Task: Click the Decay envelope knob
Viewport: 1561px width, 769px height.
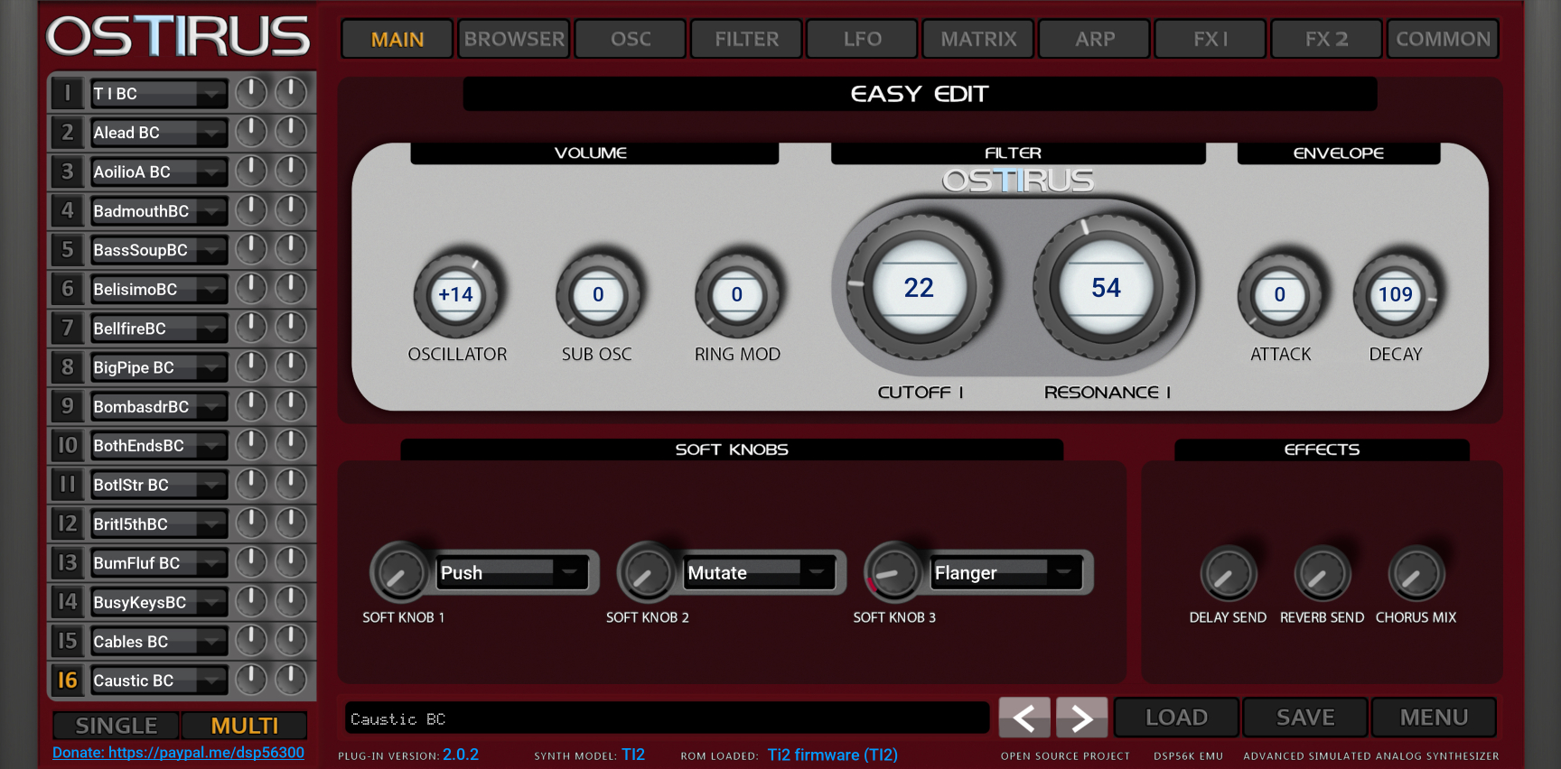Action: click(1395, 294)
